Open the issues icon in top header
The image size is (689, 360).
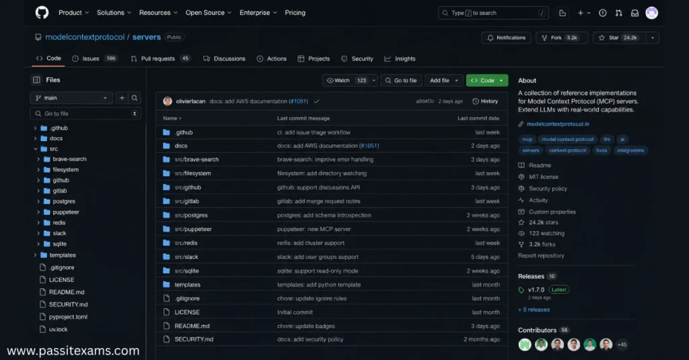tap(602, 13)
